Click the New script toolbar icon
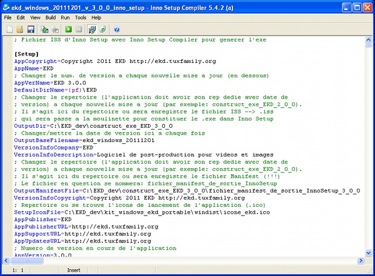This screenshot has height=276, width=375. coord(9,29)
